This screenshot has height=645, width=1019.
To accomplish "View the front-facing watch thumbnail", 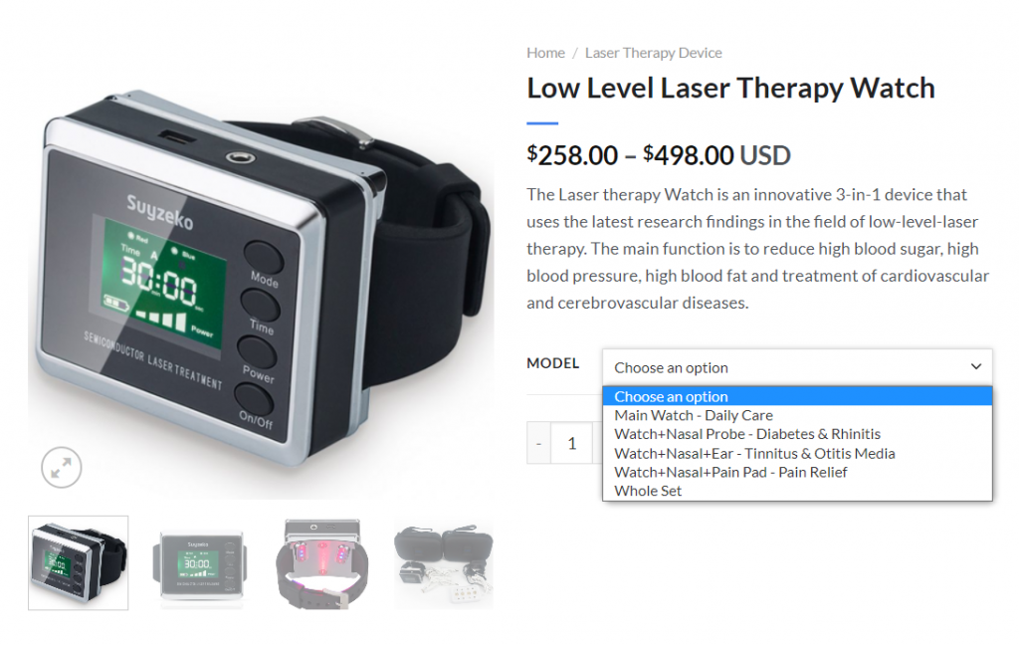I will pos(199,563).
